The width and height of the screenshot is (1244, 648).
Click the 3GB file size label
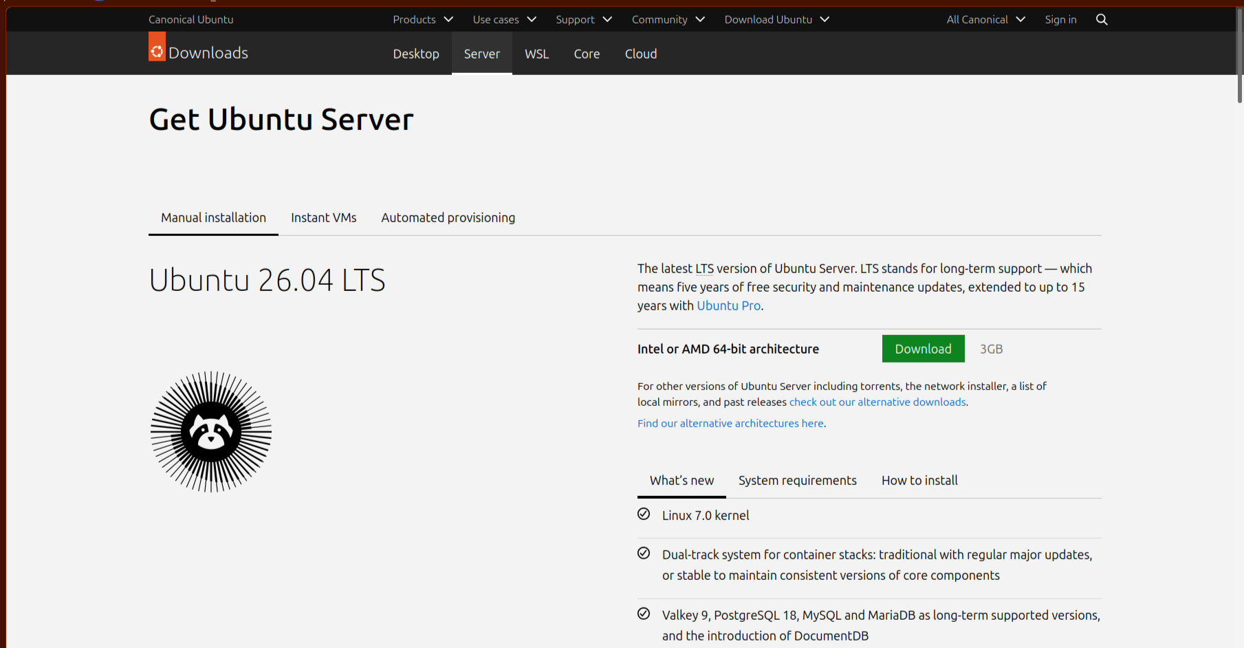[x=991, y=349]
